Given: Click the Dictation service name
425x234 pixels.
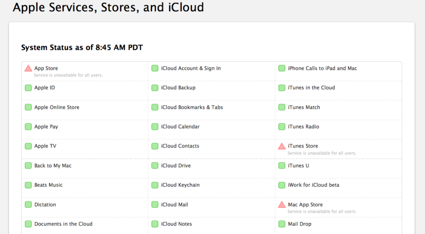Looking at the screenshot, I should pos(45,205).
